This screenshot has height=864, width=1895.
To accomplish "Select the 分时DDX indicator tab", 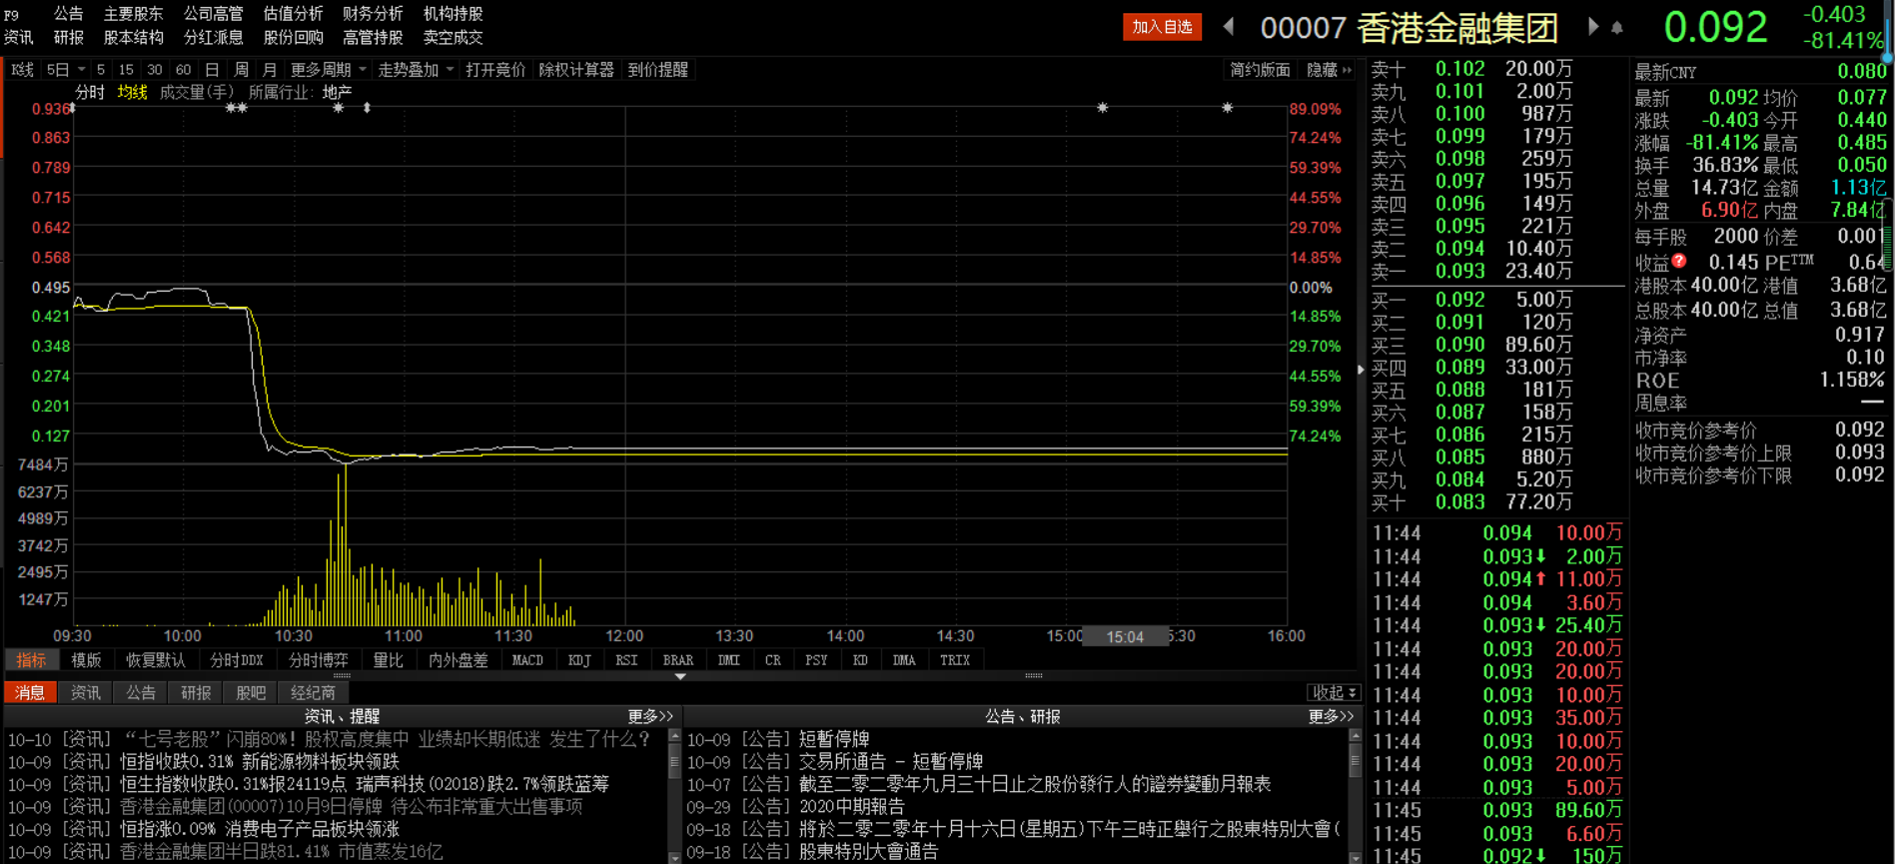I will click(237, 660).
